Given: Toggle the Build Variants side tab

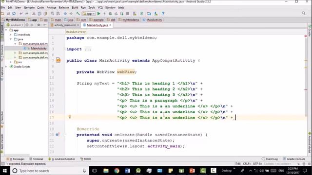Looking at the screenshot, I should click(2, 143).
